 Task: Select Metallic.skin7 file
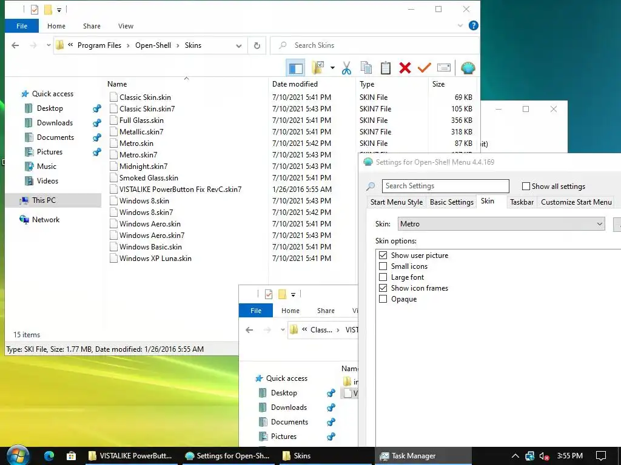point(141,131)
